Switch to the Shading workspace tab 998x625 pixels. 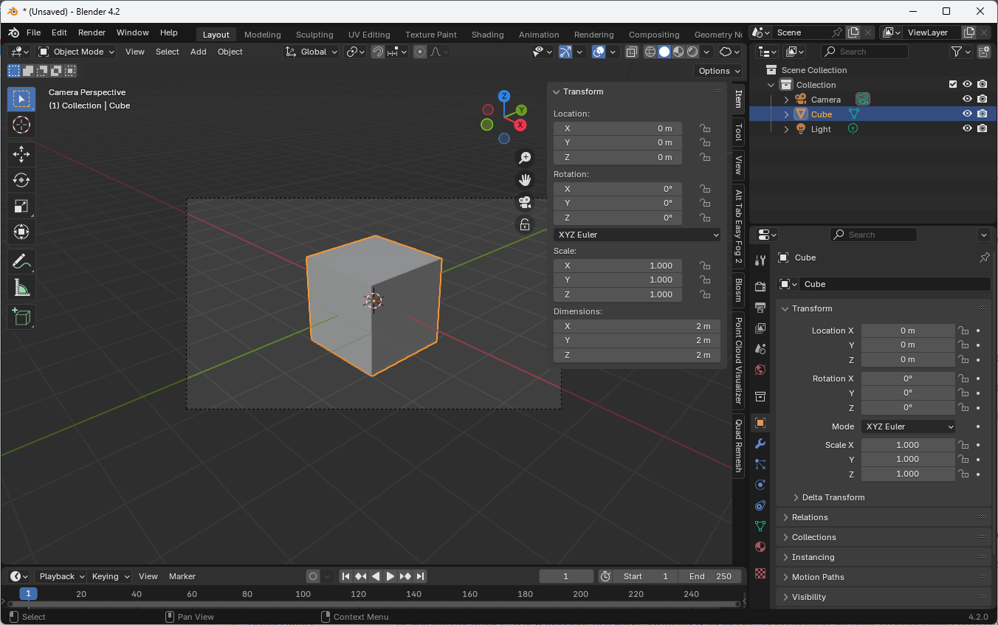pos(488,35)
